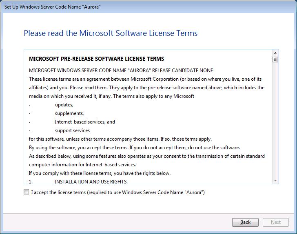The height and width of the screenshot is (234, 297).
Task: Click the bold "MICROSOFT PRE-RELEASE SOFTWARE LICENSE TERMS" title
Action: pos(96,59)
